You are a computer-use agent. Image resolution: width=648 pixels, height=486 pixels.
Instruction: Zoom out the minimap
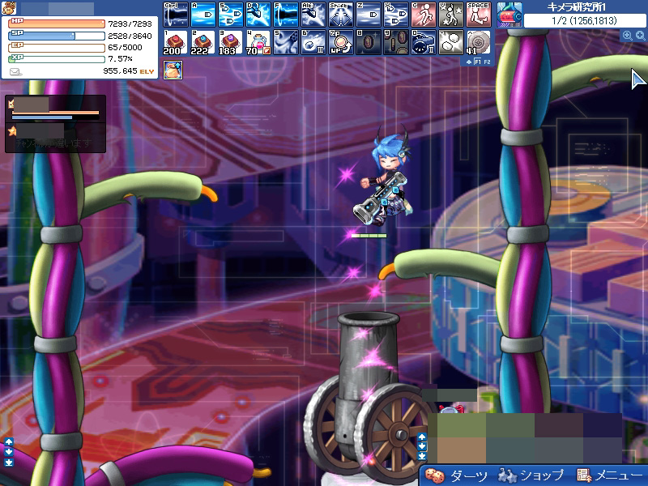click(x=627, y=36)
